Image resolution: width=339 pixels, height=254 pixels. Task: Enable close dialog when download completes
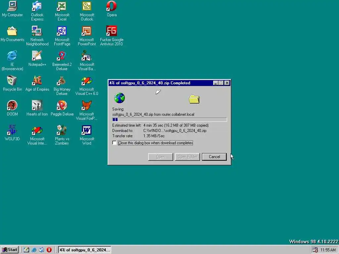click(x=114, y=143)
